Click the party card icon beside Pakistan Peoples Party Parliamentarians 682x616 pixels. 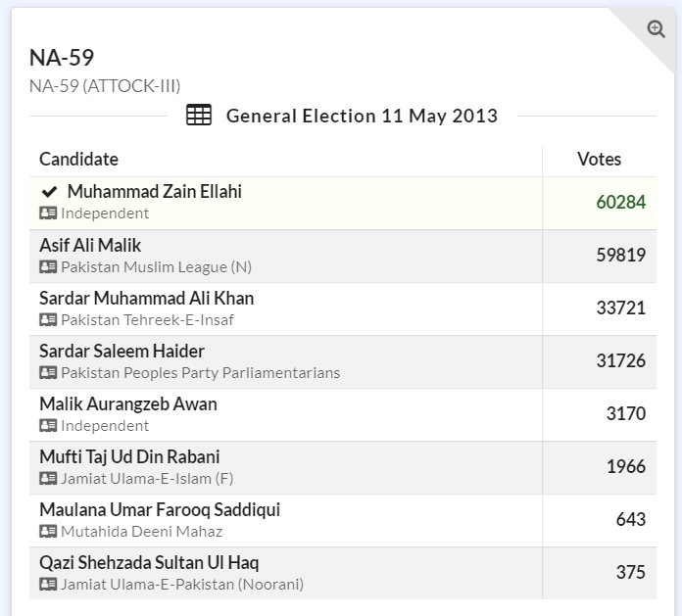click(48, 372)
